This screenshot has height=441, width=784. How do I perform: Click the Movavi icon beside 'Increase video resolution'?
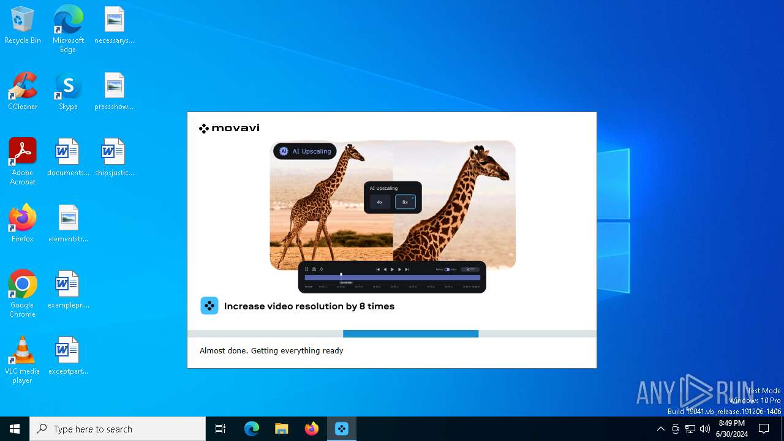209,306
